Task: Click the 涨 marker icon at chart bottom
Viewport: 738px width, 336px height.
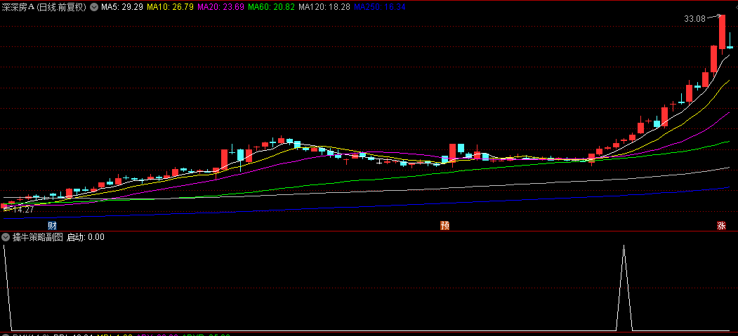Action: click(721, 226)
